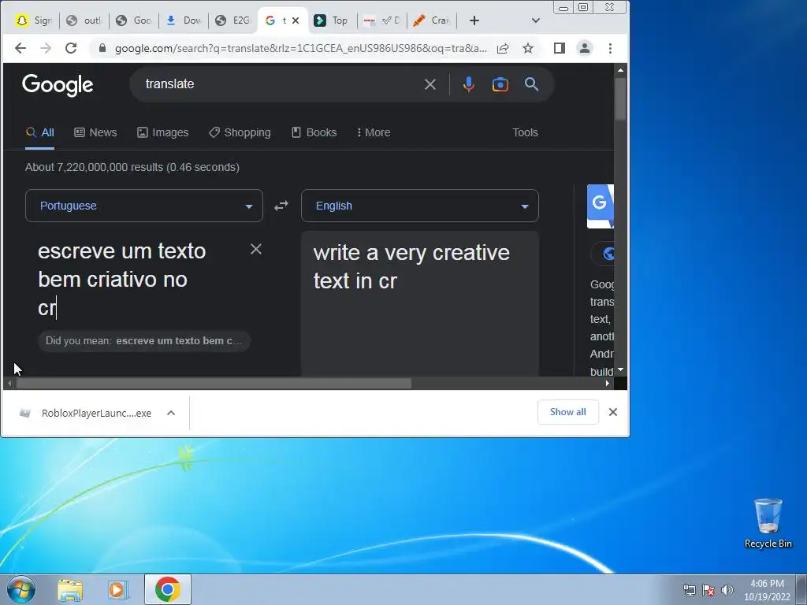Open the Chrome three-dot menu

pyautogui.click(x=611, y=48)
